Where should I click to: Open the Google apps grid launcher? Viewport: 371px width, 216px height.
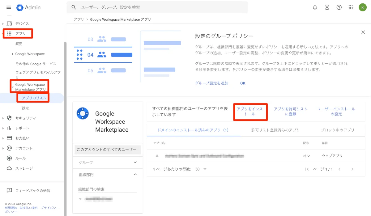(x=351, y=7)
